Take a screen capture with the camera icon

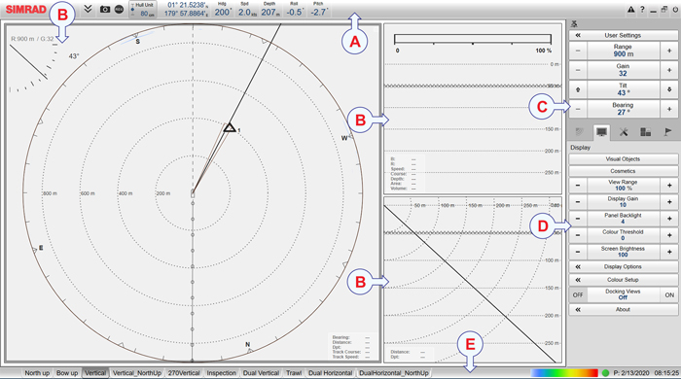pyautogui.click(x=105, y=9)
